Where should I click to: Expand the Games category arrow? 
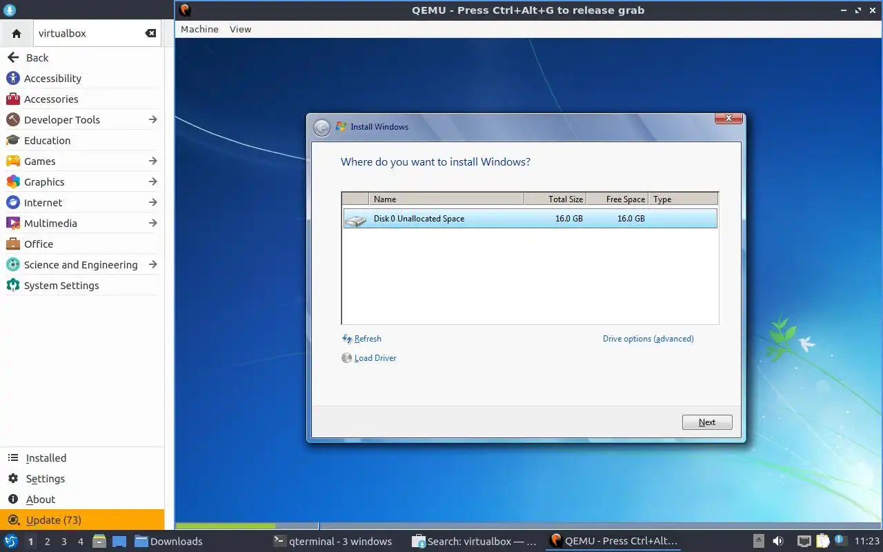click(152, 161)
